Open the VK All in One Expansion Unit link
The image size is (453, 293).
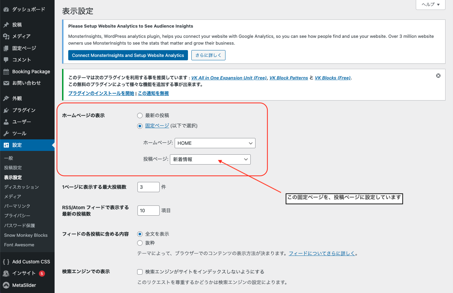[229, 78]
